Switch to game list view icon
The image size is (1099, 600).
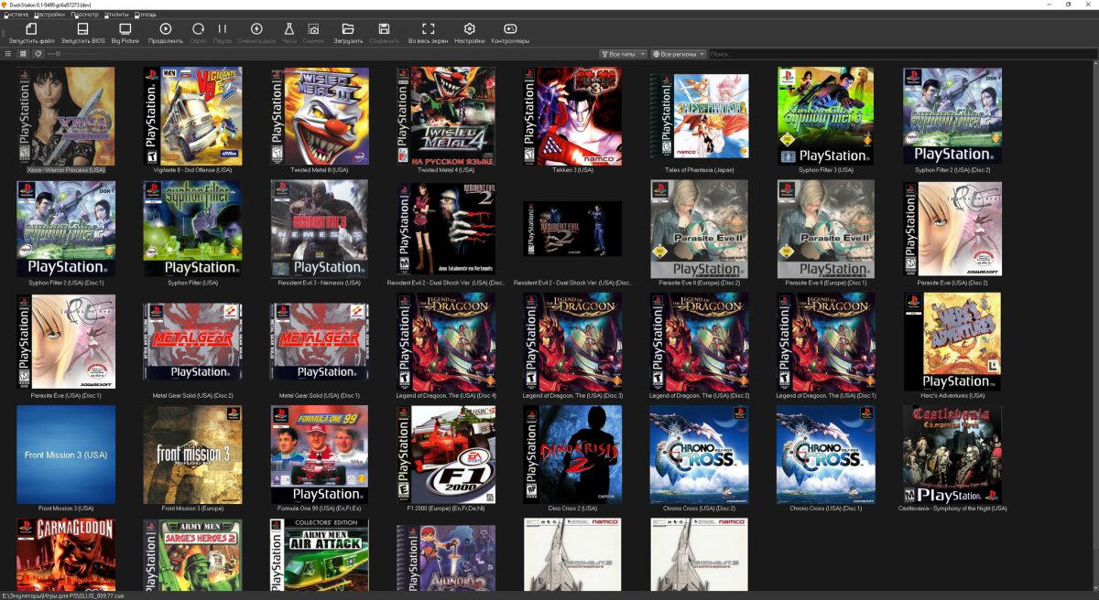(8, 54)
